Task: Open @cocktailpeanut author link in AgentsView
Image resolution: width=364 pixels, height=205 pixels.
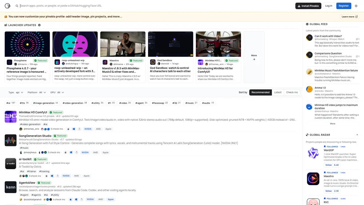Action: tap(32, 199)
